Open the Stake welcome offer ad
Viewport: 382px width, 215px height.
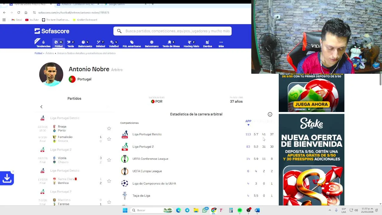point(312,160)
